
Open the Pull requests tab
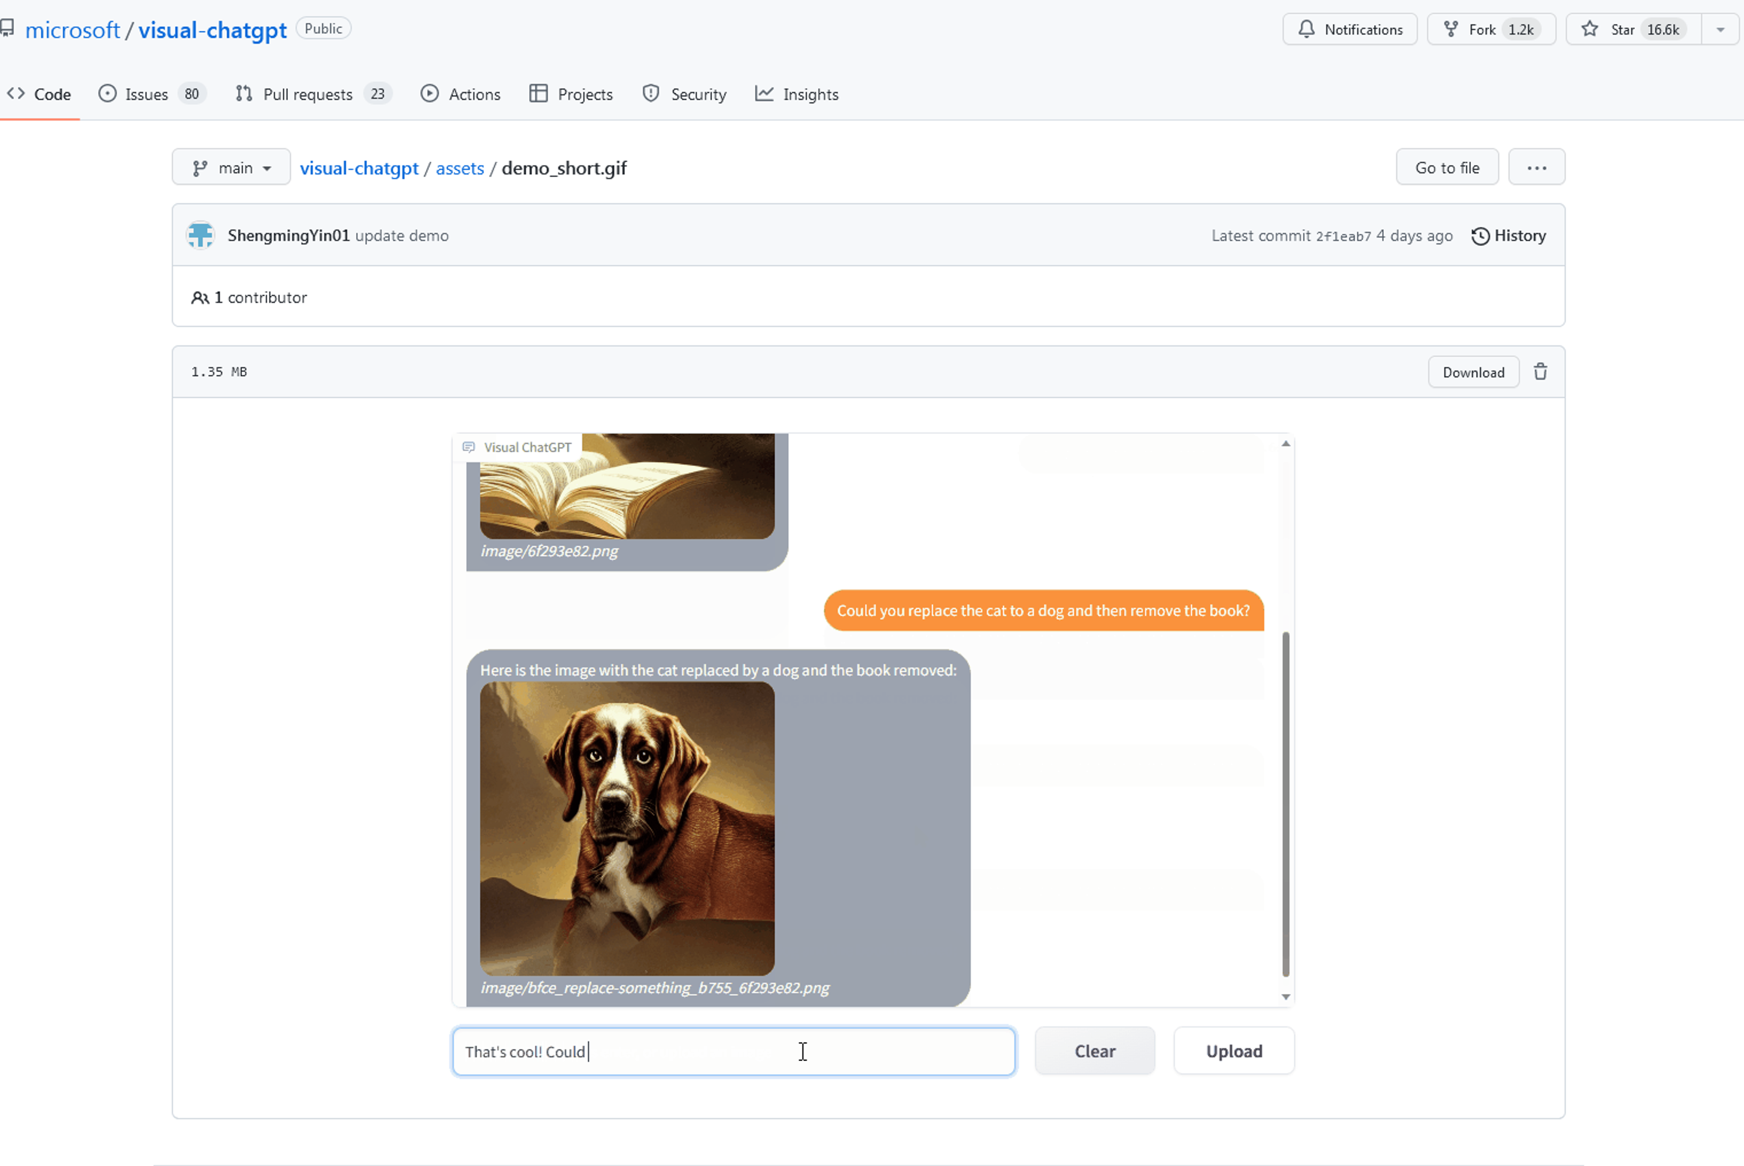point(314,94)
